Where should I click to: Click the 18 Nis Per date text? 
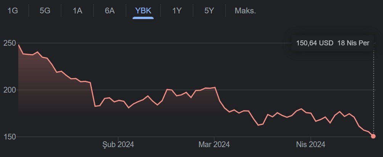coord(353,43)
